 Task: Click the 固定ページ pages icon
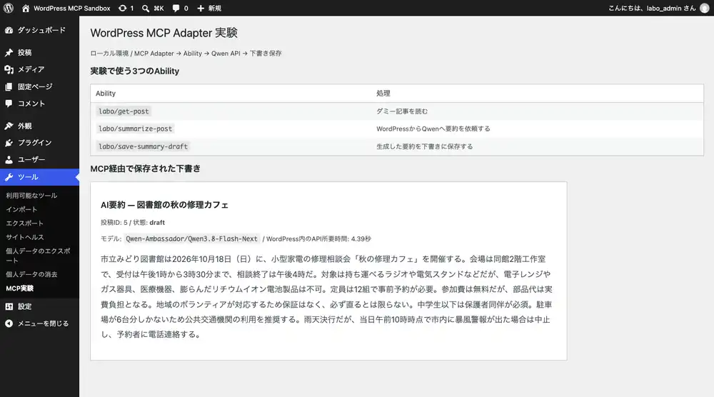coord(9,86)
